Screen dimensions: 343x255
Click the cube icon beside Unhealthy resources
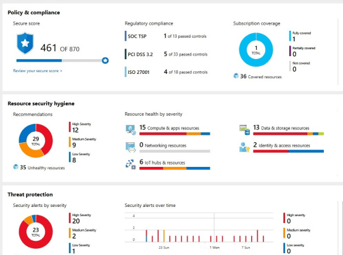(16, 167)
